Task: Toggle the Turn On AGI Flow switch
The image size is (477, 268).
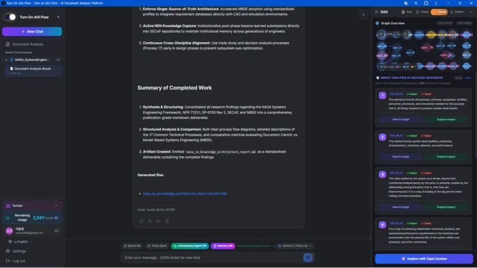Action: point(10,17)
